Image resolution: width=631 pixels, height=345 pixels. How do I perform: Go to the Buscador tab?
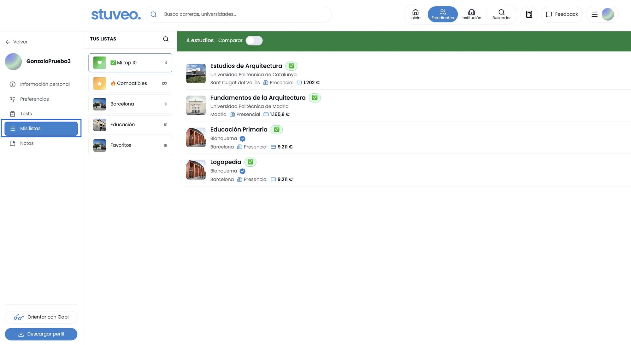[501, 14]
